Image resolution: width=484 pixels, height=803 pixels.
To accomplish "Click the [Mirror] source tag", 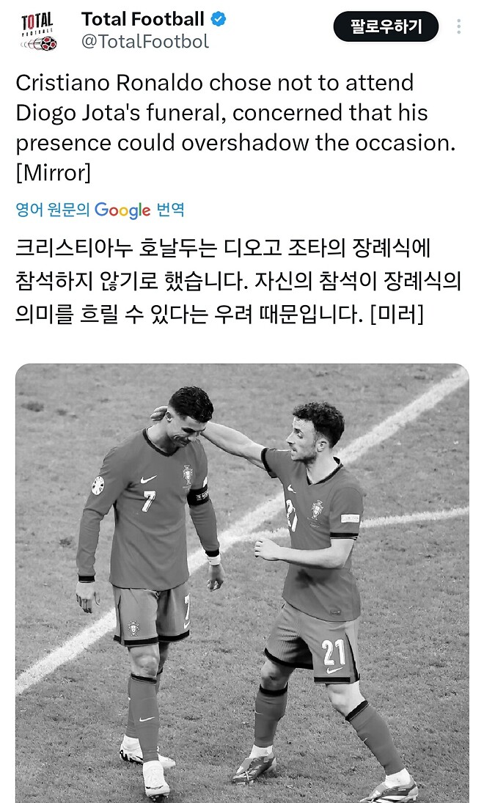I will (x=54, y=173).
